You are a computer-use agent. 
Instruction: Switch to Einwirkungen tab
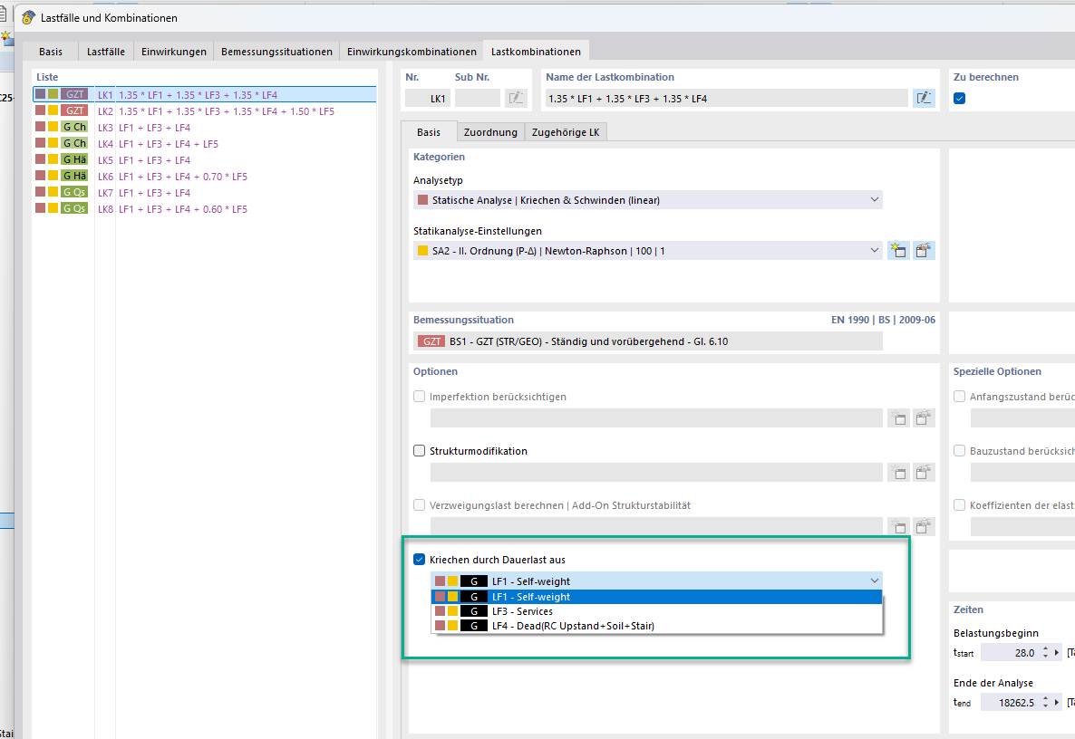coord(173,52)
